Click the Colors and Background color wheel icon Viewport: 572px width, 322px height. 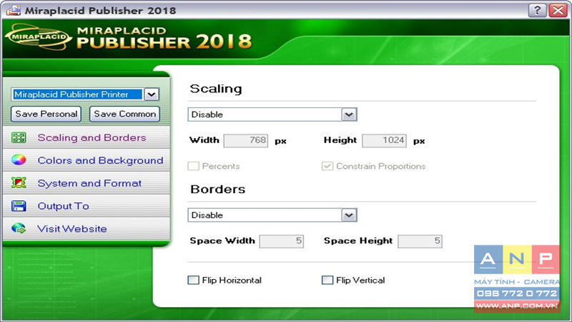pos(19,160)
